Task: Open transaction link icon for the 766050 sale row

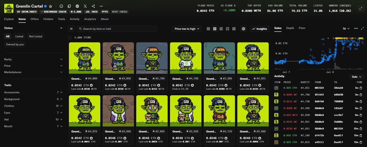Action: pyautogui.click(x=361, y=101)
